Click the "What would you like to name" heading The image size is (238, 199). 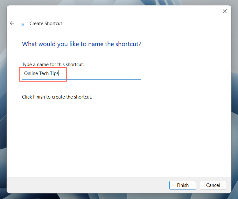[x=81, y=44]
